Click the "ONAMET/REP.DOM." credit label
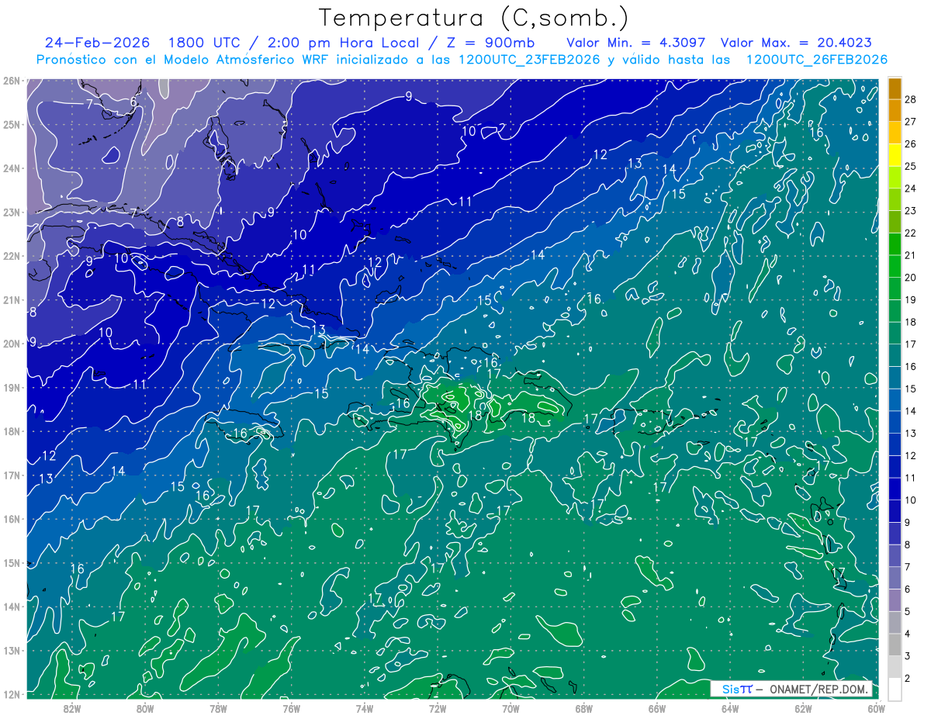The height and width of the screenshot is (719, 931). (820, 689)
